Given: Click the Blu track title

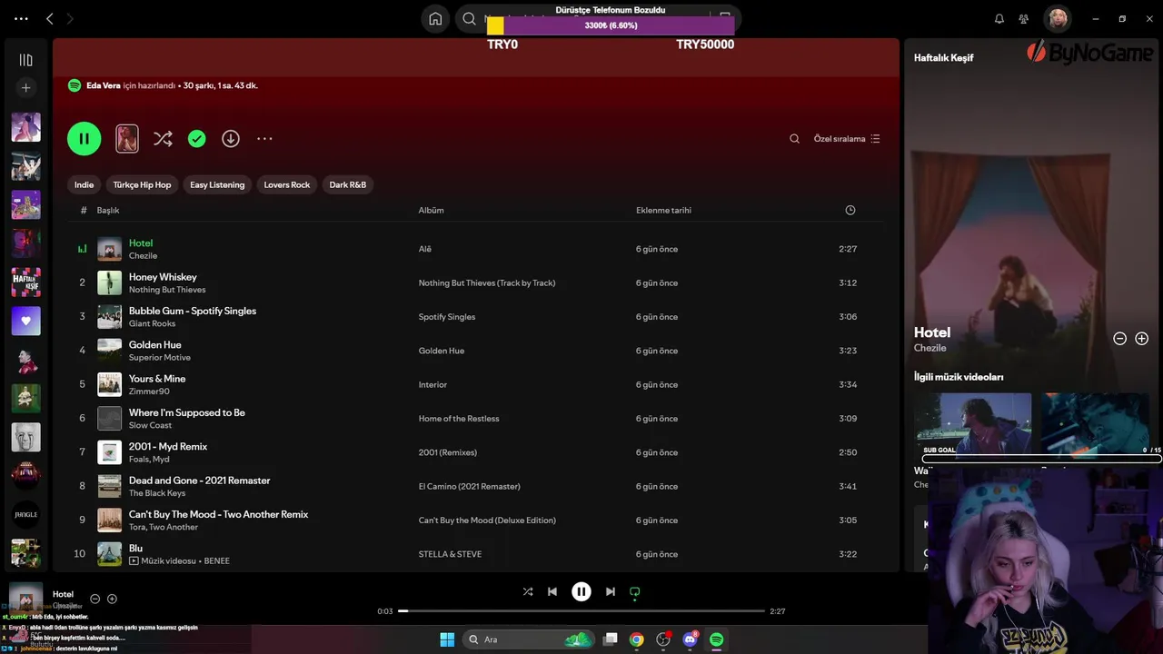Looking at the screenshot, I should 135,549.
